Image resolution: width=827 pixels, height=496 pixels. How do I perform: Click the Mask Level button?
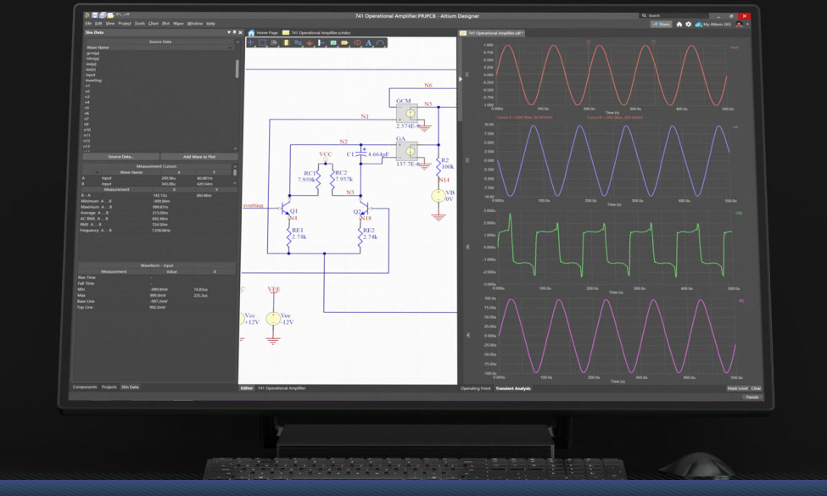point(737,388)
